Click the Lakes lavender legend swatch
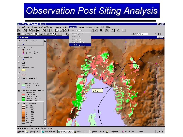 tap(23, 87)
